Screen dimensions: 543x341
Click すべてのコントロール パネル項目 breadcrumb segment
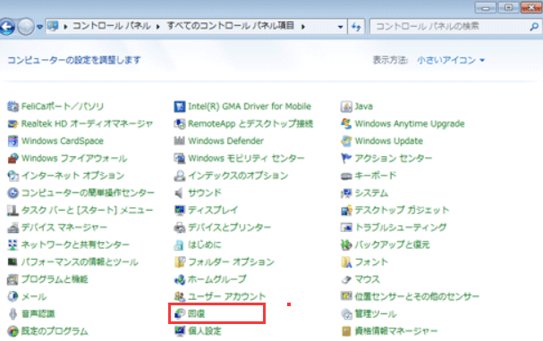tap(231, 26)
